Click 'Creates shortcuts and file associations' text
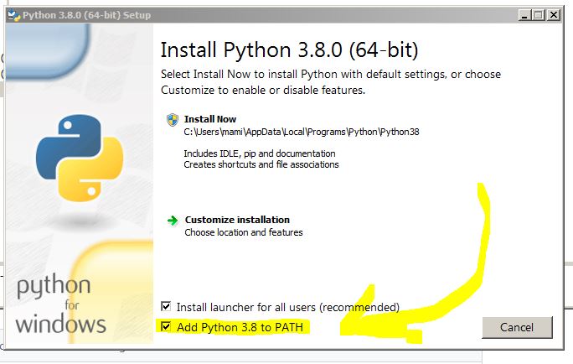This screenshot has width=573, height=364. (261, 164)
